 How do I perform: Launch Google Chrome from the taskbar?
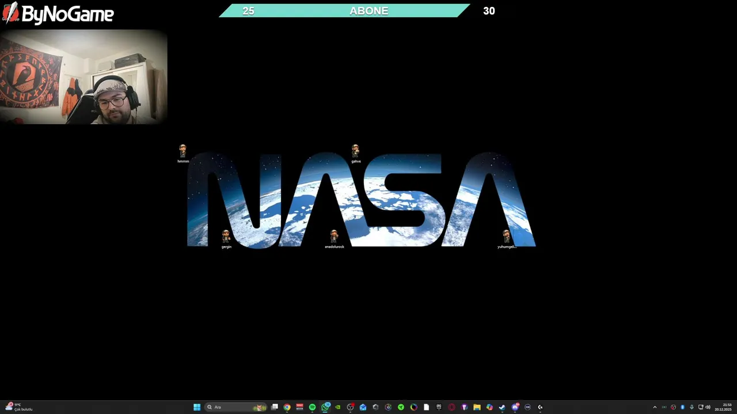coord(287,407)
